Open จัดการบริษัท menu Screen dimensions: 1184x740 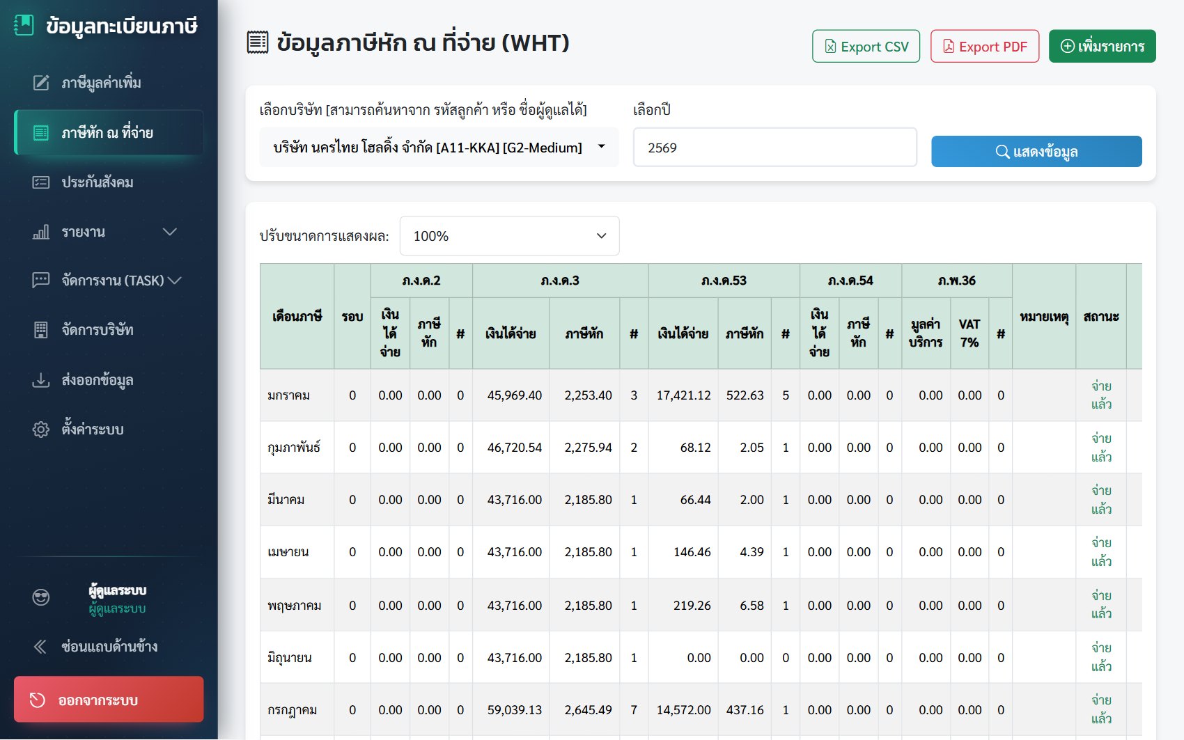[x=109, y=330]
